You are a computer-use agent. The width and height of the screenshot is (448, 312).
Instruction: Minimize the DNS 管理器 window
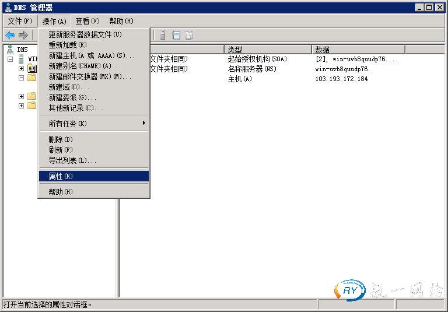(x=419, y=8)
